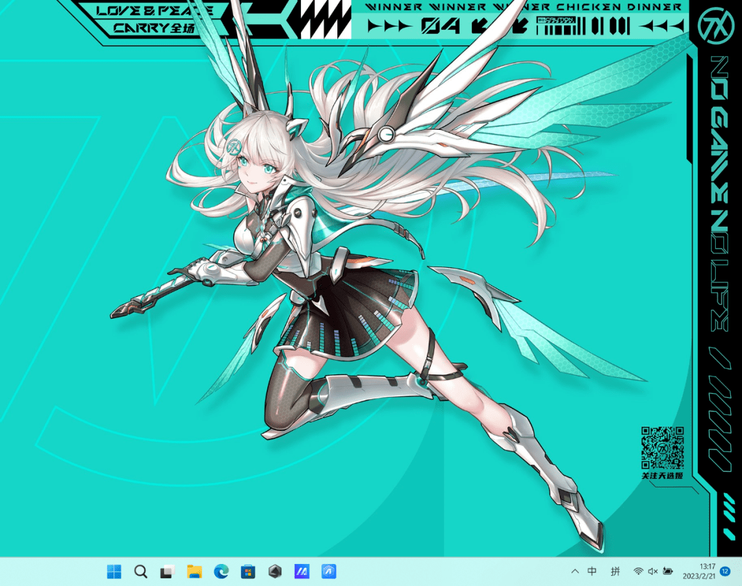Viewport: 742px width, 586px height.
Task: Open Windows Search from the taskbar
Action: point(140,571)
